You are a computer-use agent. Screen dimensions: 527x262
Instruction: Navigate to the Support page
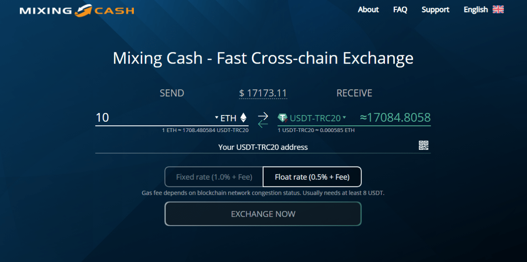coord(435,10)
